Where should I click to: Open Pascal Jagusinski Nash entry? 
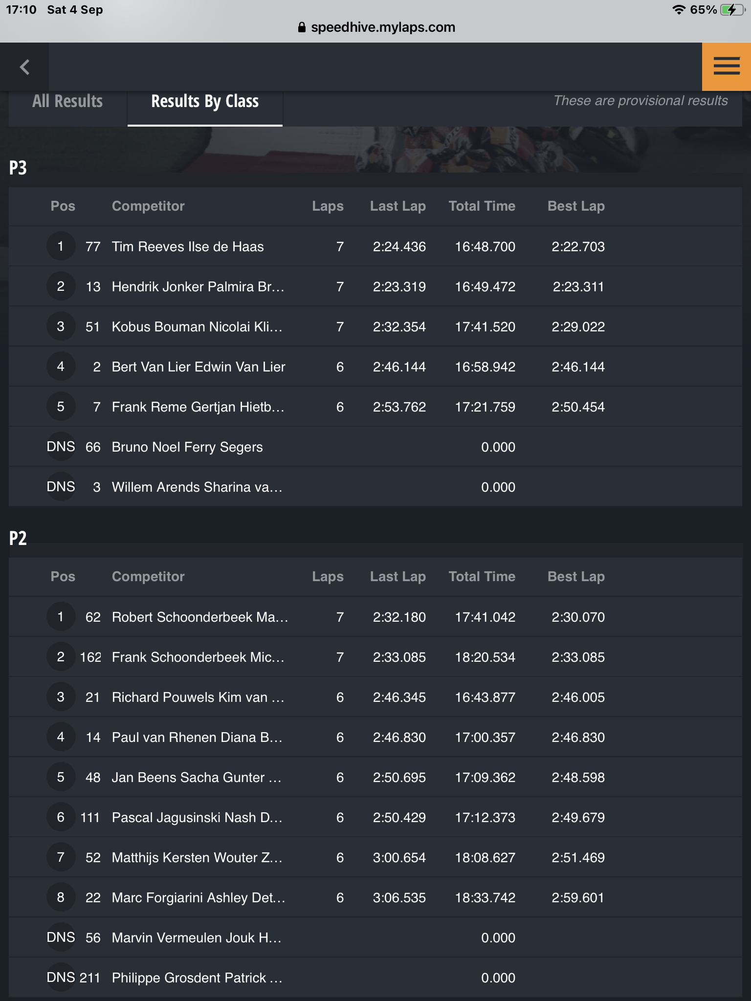[x=375, y=817]
